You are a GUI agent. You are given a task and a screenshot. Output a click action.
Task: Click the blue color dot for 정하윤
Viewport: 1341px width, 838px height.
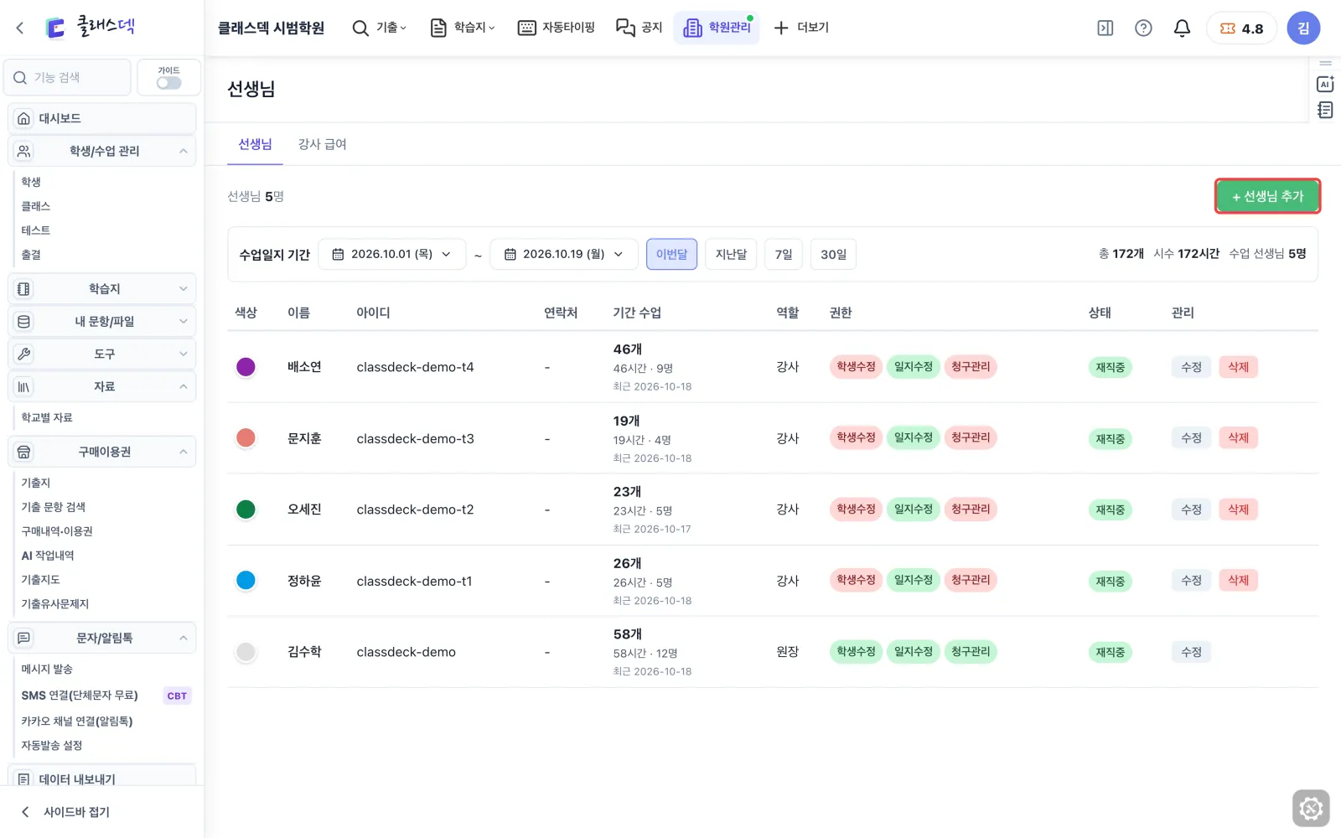click(x=246, y=581)
